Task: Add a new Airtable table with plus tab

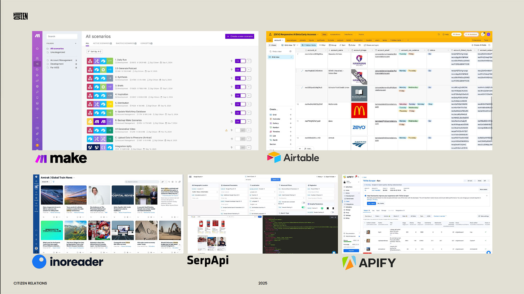Action: click(408, 40)
